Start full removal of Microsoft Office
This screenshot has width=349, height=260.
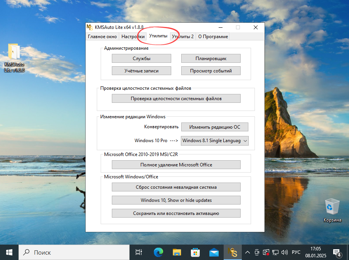point(176,164)
